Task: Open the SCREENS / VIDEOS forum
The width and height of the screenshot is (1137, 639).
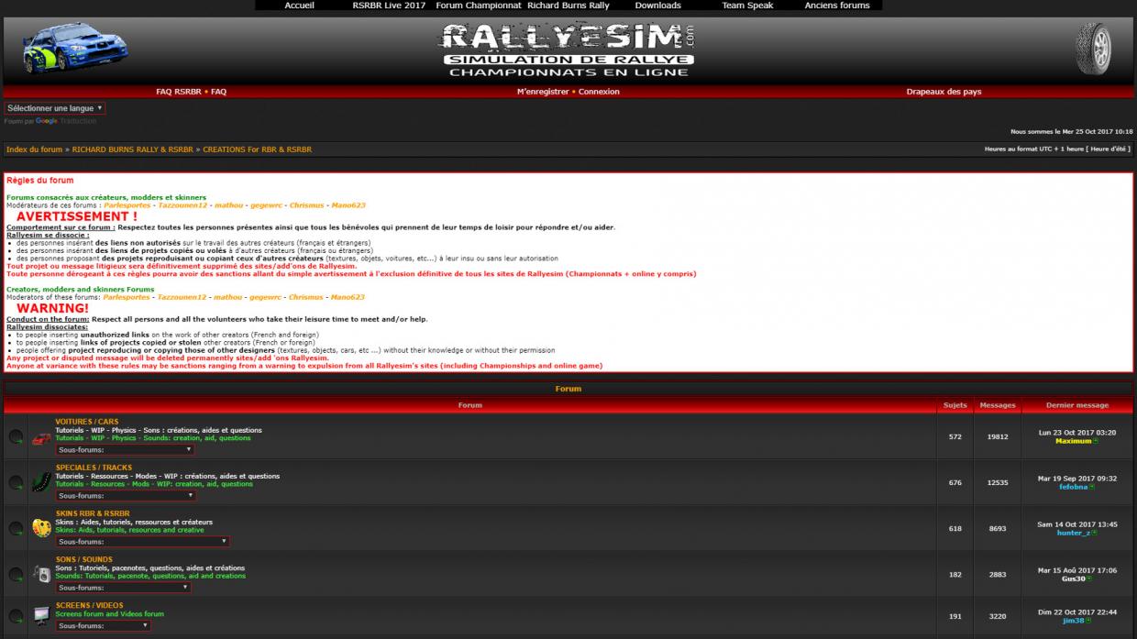Action: pos(89,605)
